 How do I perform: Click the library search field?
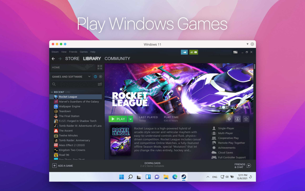74,84
